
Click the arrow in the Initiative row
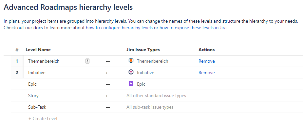(x=108, y=73)
